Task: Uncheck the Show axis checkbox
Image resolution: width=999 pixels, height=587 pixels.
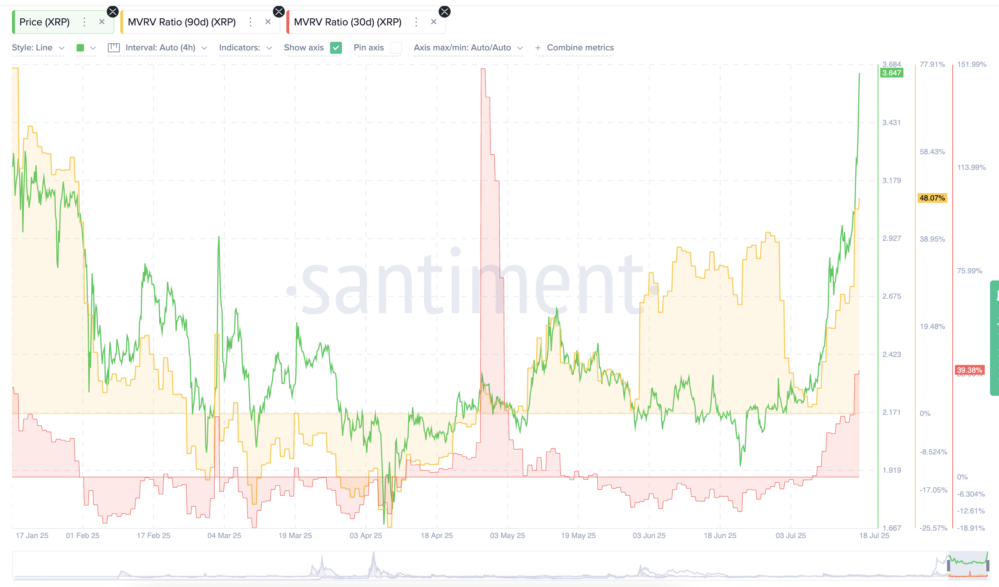Action: pyautogui.click(x=336, y=47)
